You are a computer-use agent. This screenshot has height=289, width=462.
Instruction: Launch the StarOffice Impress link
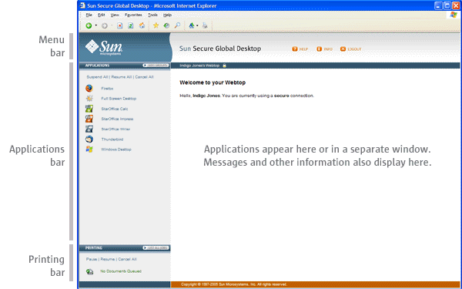[117, 119]
